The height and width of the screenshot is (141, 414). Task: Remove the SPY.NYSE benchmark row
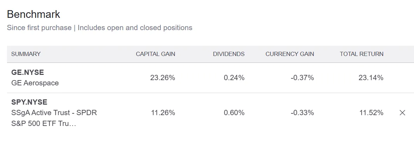pos(402,113)
